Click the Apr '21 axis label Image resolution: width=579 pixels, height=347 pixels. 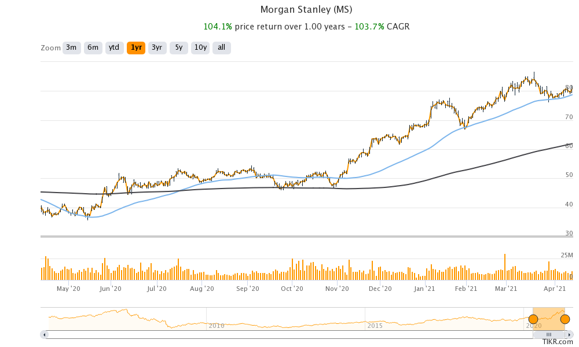[555, 289]
